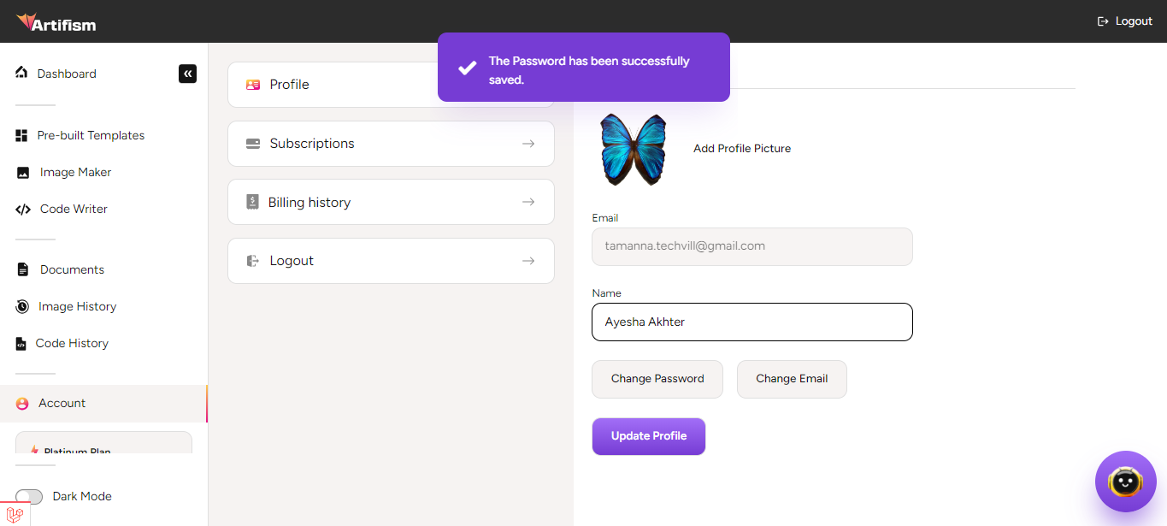Viewport: 1167px width, 526px height.
Task: Click the Change Password button
Action: point(657,379)
